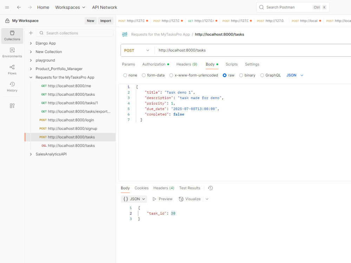Click the workspace lock icon

coord(7,21)
